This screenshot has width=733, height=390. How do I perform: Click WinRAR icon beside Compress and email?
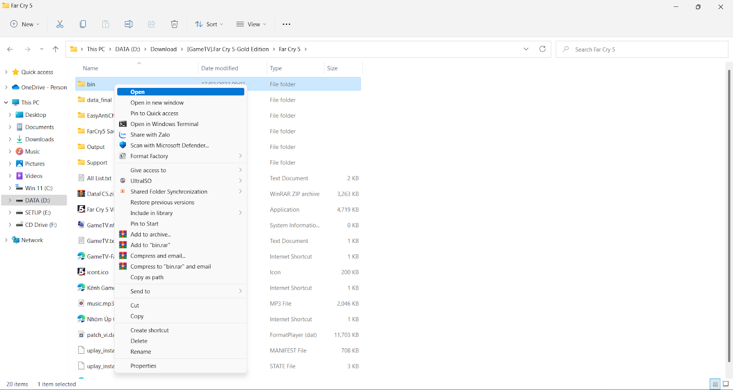(123, 256)
